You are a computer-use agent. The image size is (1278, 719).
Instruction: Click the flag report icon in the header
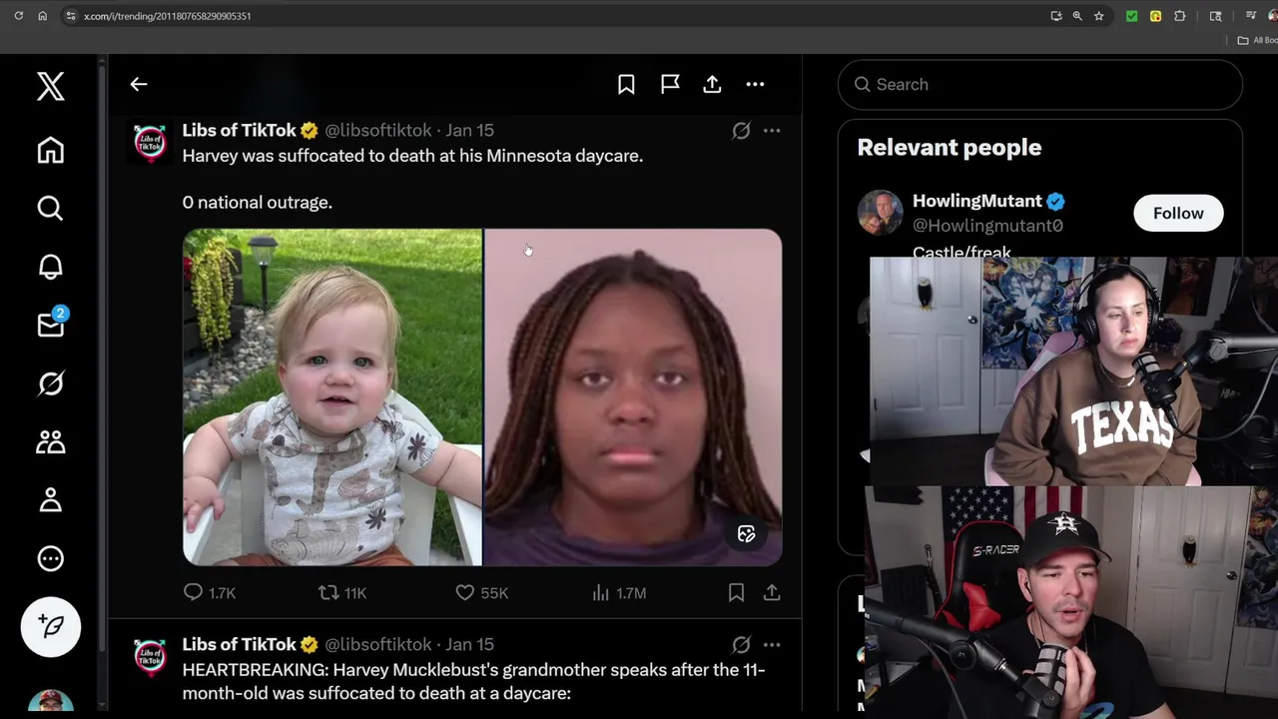coord(670,85)
